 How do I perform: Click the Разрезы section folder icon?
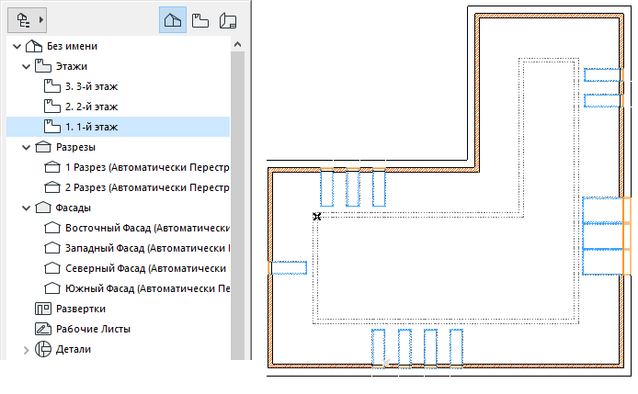pyautogui.click(x=43, y=147)
